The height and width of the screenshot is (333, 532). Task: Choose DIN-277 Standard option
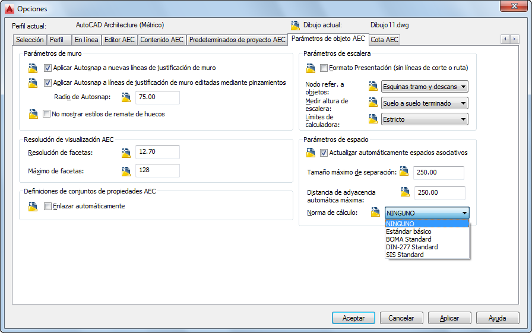click(x=427, y=247)
